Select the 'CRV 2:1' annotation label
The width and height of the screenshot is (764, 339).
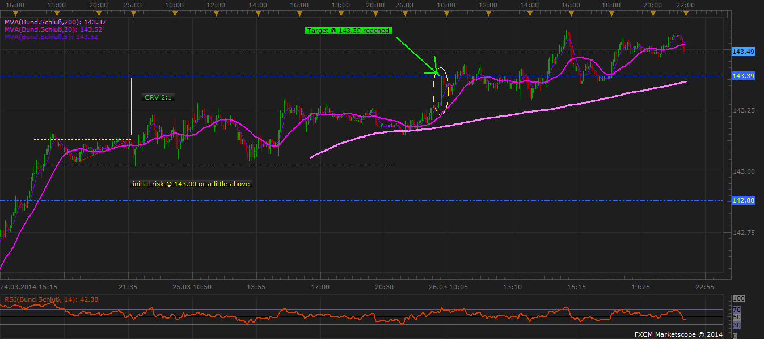pos(158,97)
